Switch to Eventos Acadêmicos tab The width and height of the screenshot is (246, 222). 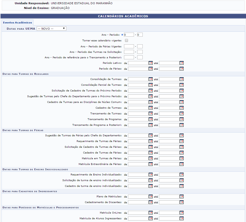tap(17, 23)
